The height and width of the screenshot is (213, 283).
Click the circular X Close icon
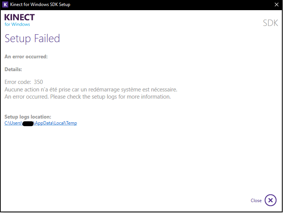pyautogui.click(x=270, y=200)
